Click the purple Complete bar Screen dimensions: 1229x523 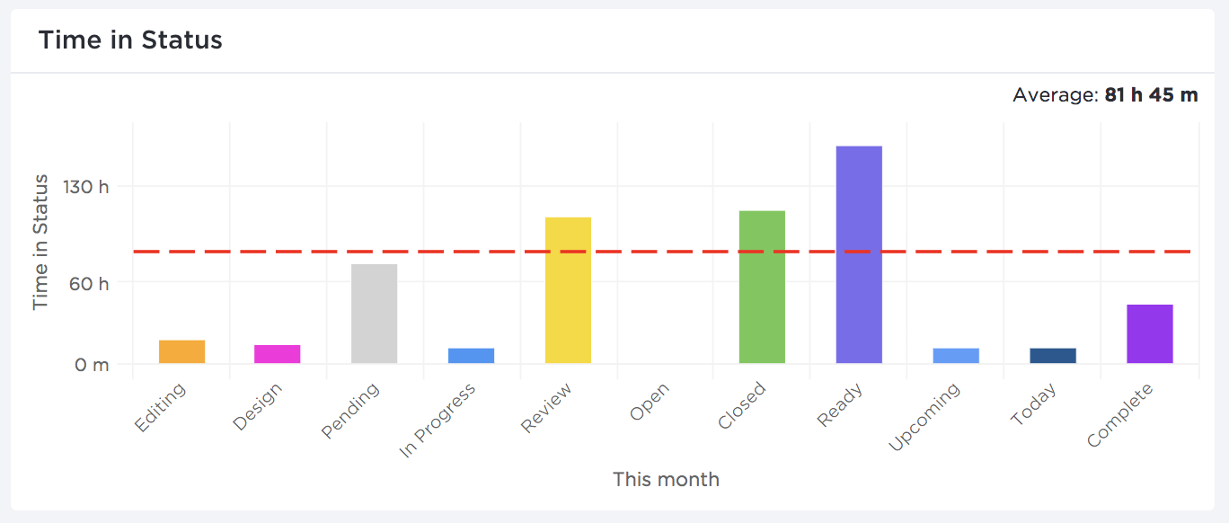[1150, 334]
